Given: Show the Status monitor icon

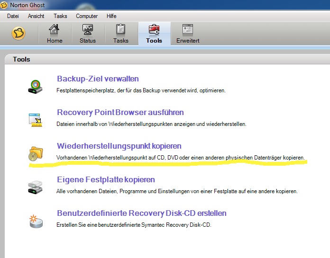Looking at the screenshot, I should (x=88, y=29).
